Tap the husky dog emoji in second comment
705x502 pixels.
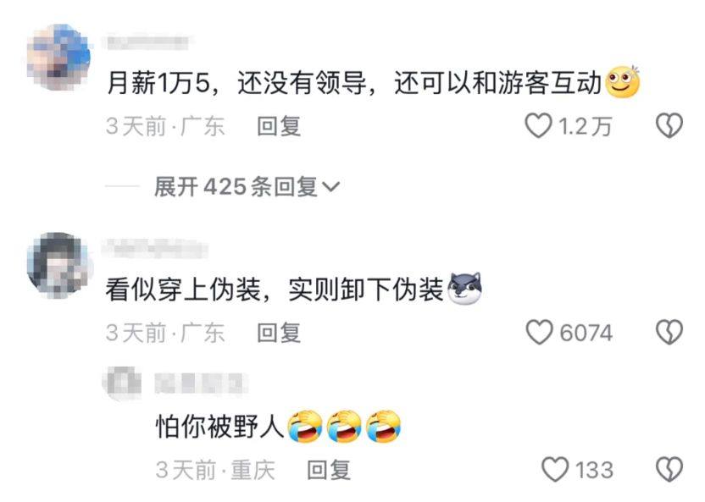(x=465, y=289)
